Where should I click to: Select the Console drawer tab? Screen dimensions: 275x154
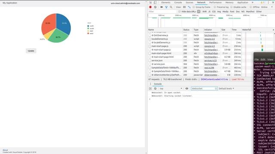point(158,84)
